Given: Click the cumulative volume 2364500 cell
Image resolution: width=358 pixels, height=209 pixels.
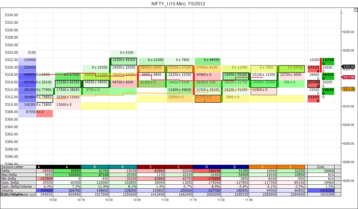Looking at the screenshot, I should [x=291, y=194].
